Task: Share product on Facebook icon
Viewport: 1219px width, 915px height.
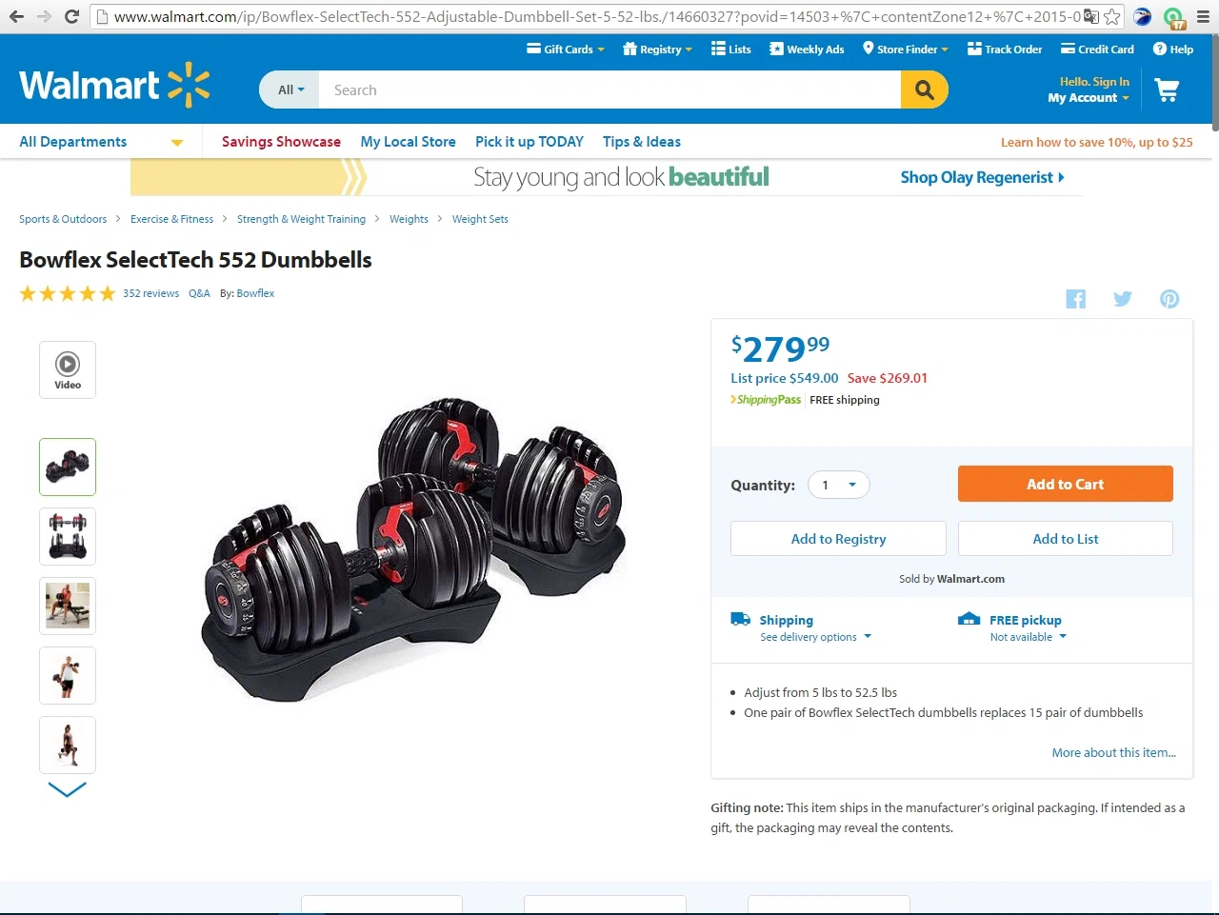Action: tap(1075, 299)
